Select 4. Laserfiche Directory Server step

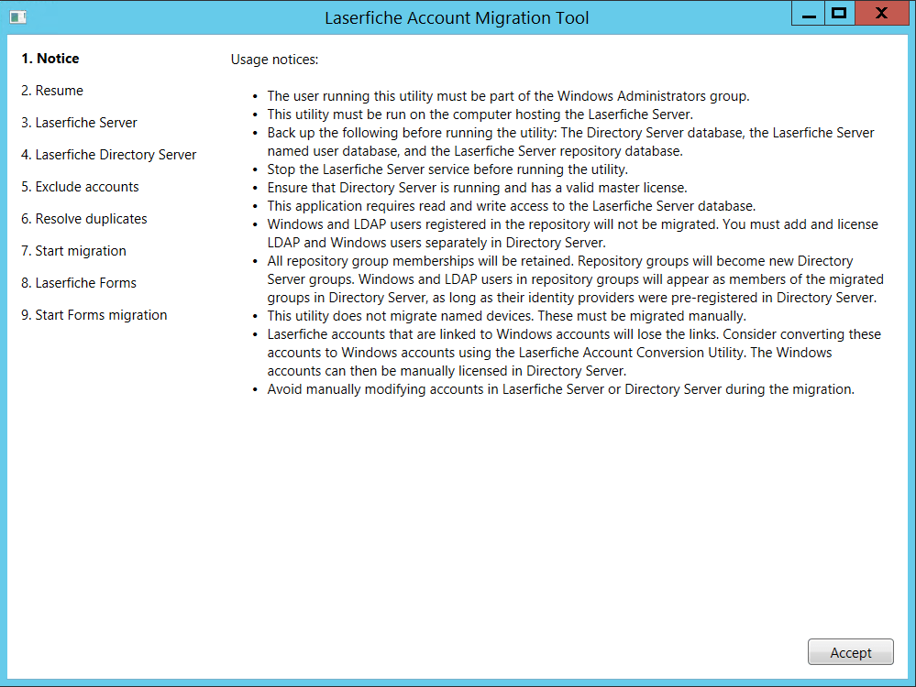tap(109, 155)
